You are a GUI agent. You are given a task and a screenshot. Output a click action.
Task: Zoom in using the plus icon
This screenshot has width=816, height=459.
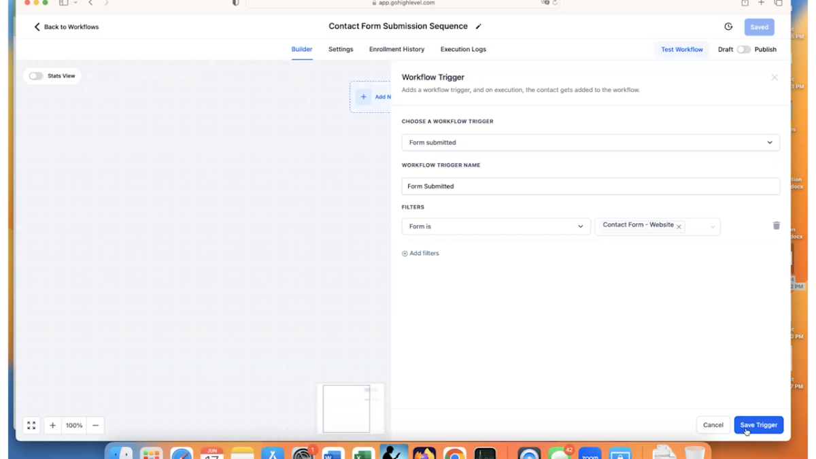[52, 425]
